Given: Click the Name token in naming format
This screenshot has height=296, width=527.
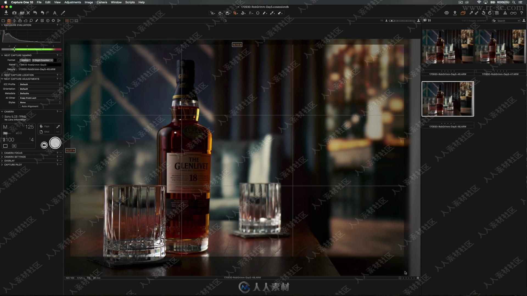Looking at the screenshot, I should click(25, 60).
